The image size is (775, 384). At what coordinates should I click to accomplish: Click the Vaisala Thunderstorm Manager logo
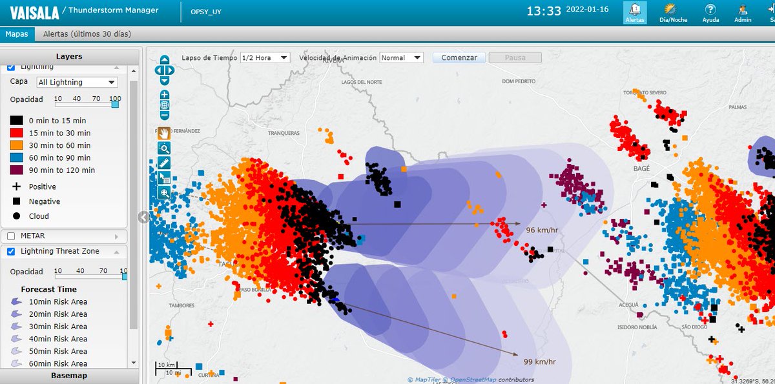point(84,12)
